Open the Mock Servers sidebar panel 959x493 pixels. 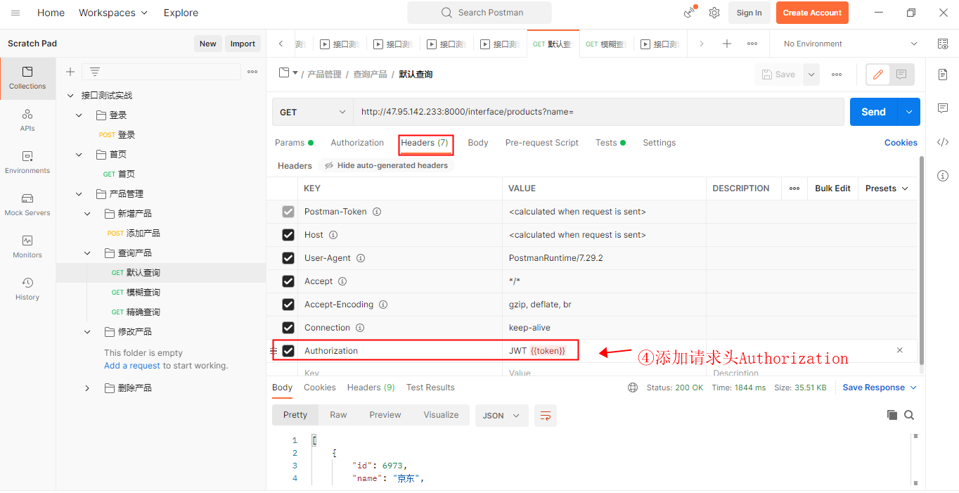pyautogui.click(x=27, y=205)
